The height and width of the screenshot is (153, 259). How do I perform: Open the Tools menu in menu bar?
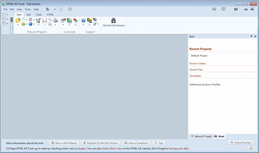coord(28,9)
